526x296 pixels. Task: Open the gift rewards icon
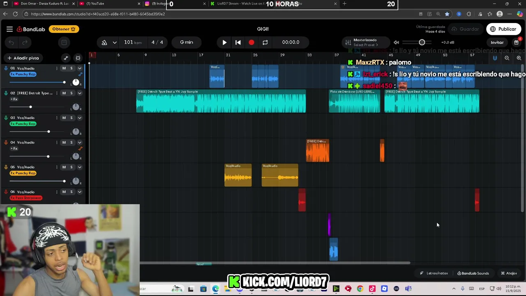pos(517,42)
